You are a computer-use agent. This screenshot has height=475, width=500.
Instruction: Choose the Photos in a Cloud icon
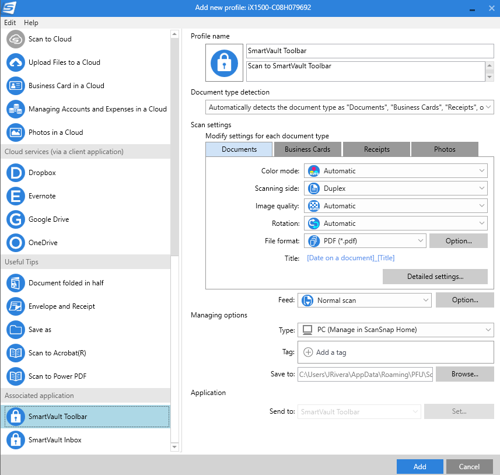[16, 132]
